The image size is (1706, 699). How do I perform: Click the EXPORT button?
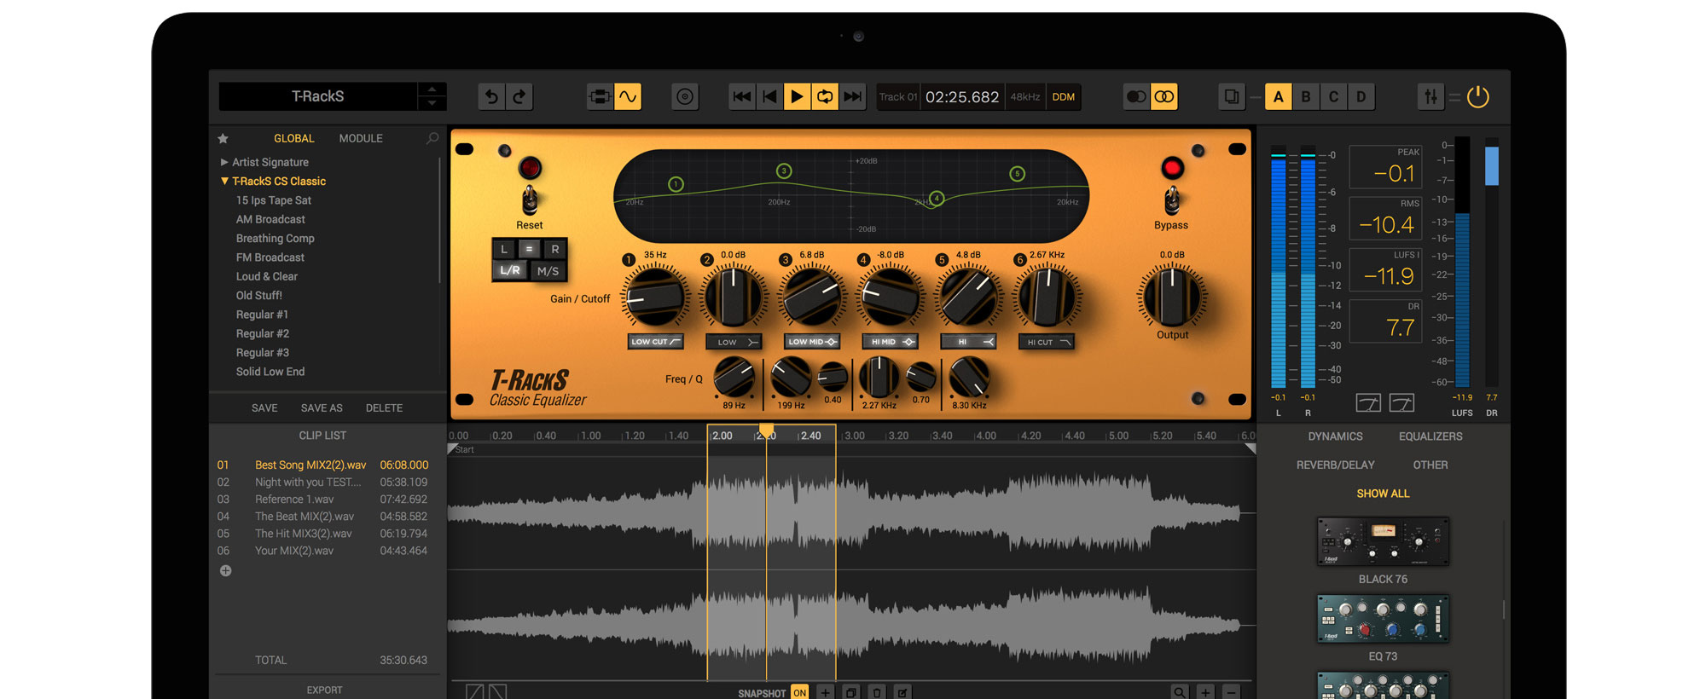pyautogui.click(x=324, y=690)
